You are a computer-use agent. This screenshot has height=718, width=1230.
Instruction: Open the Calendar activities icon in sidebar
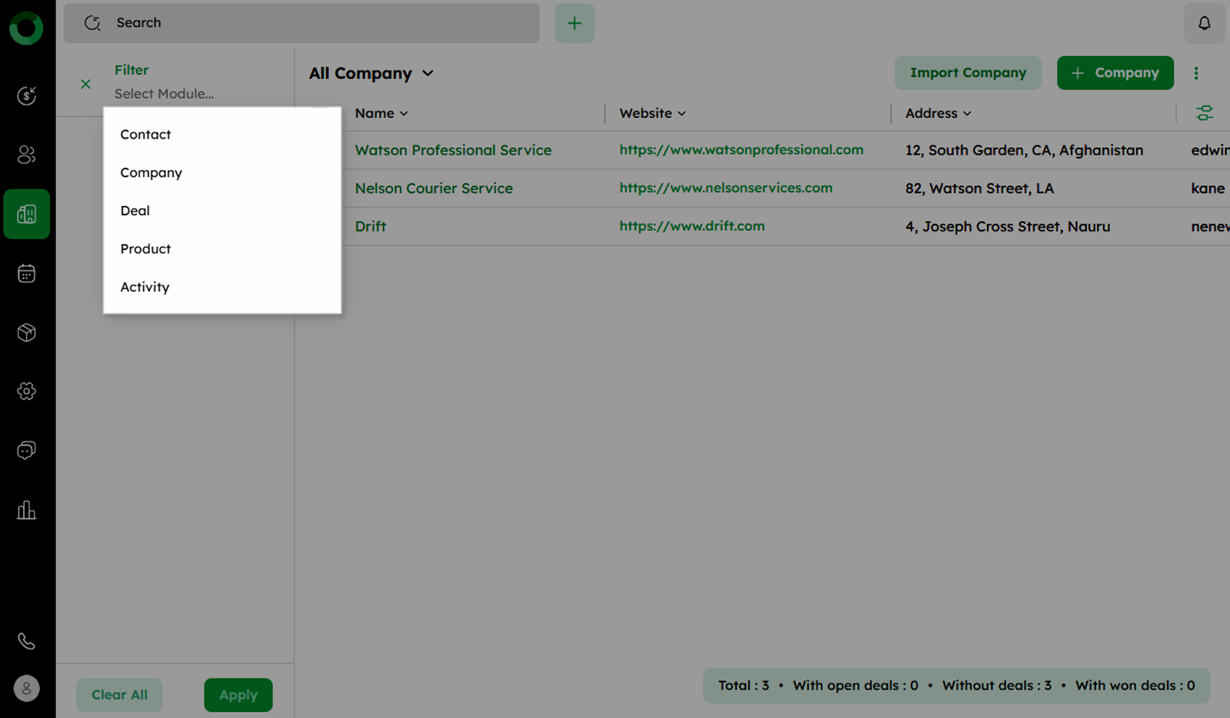point(27,273)
